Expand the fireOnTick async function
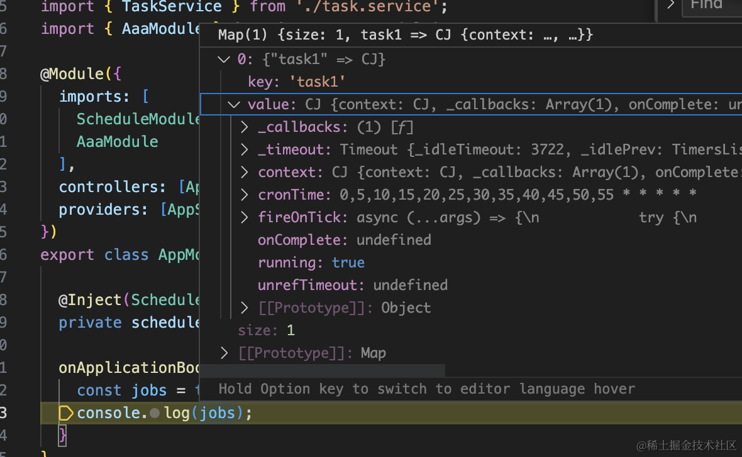742x457 pixels. pos(245,218)
